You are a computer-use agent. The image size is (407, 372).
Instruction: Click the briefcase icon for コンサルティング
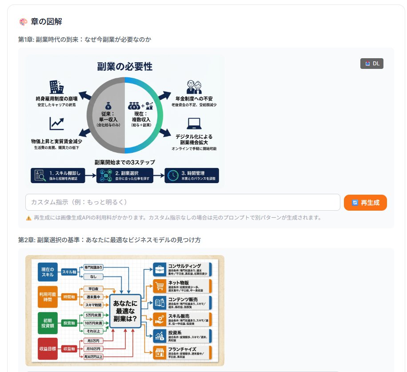[x=159, y=268]
